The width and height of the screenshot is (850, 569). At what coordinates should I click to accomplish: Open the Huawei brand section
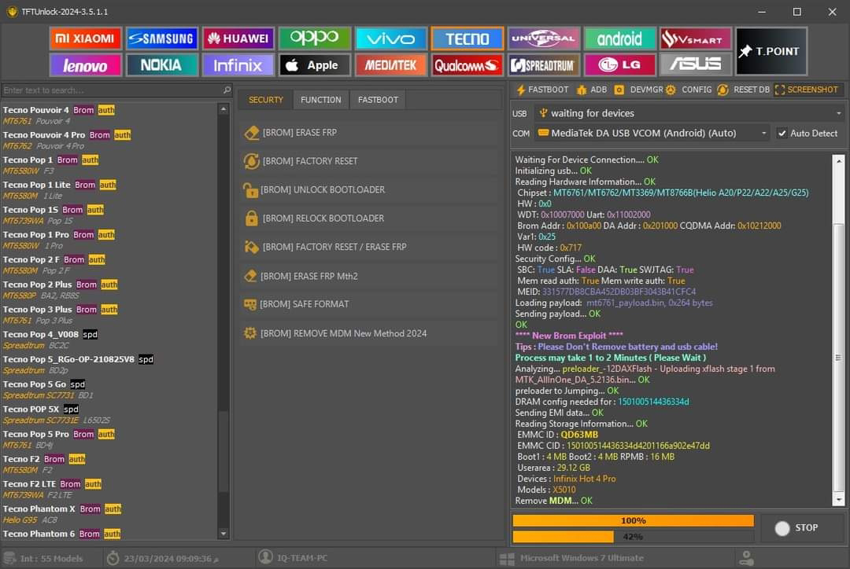[238, 39]
